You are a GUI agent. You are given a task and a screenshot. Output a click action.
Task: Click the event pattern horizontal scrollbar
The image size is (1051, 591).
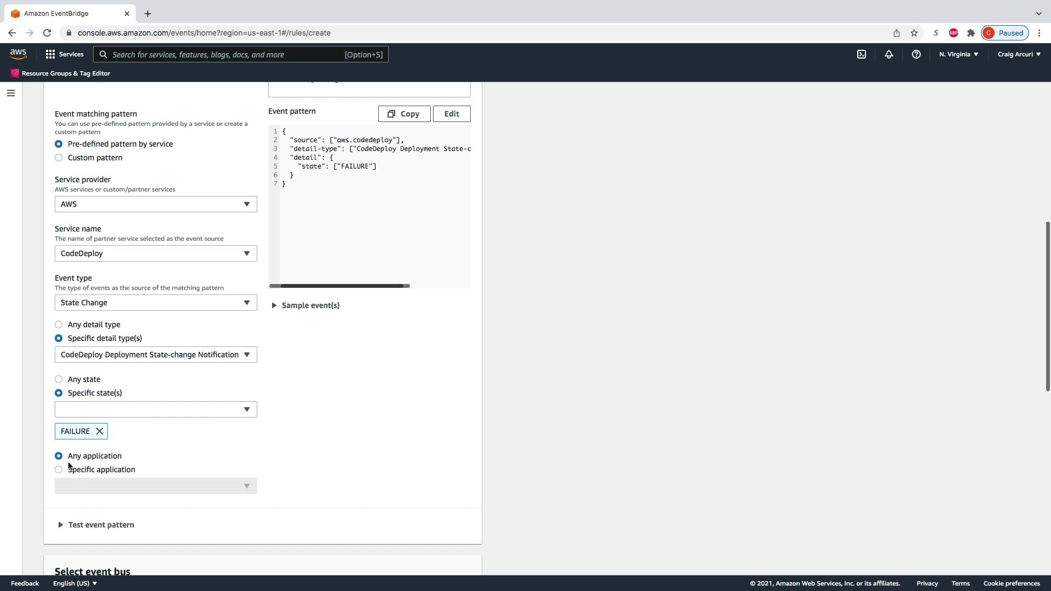click(339, 286)
